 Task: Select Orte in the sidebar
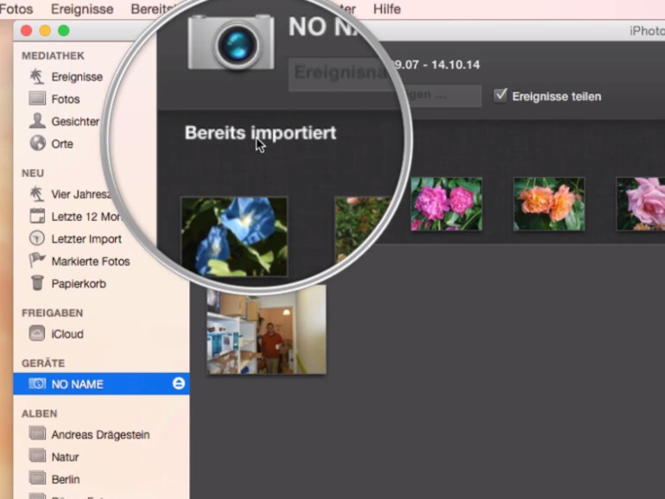(x=62, y=143)
